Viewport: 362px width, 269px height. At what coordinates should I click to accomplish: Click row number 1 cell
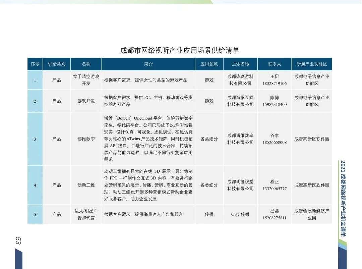(35, 80)
